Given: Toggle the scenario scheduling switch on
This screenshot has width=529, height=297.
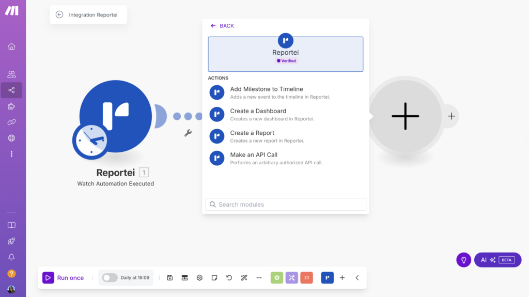Looking at the screenshot, I should (x=110, y=278).
